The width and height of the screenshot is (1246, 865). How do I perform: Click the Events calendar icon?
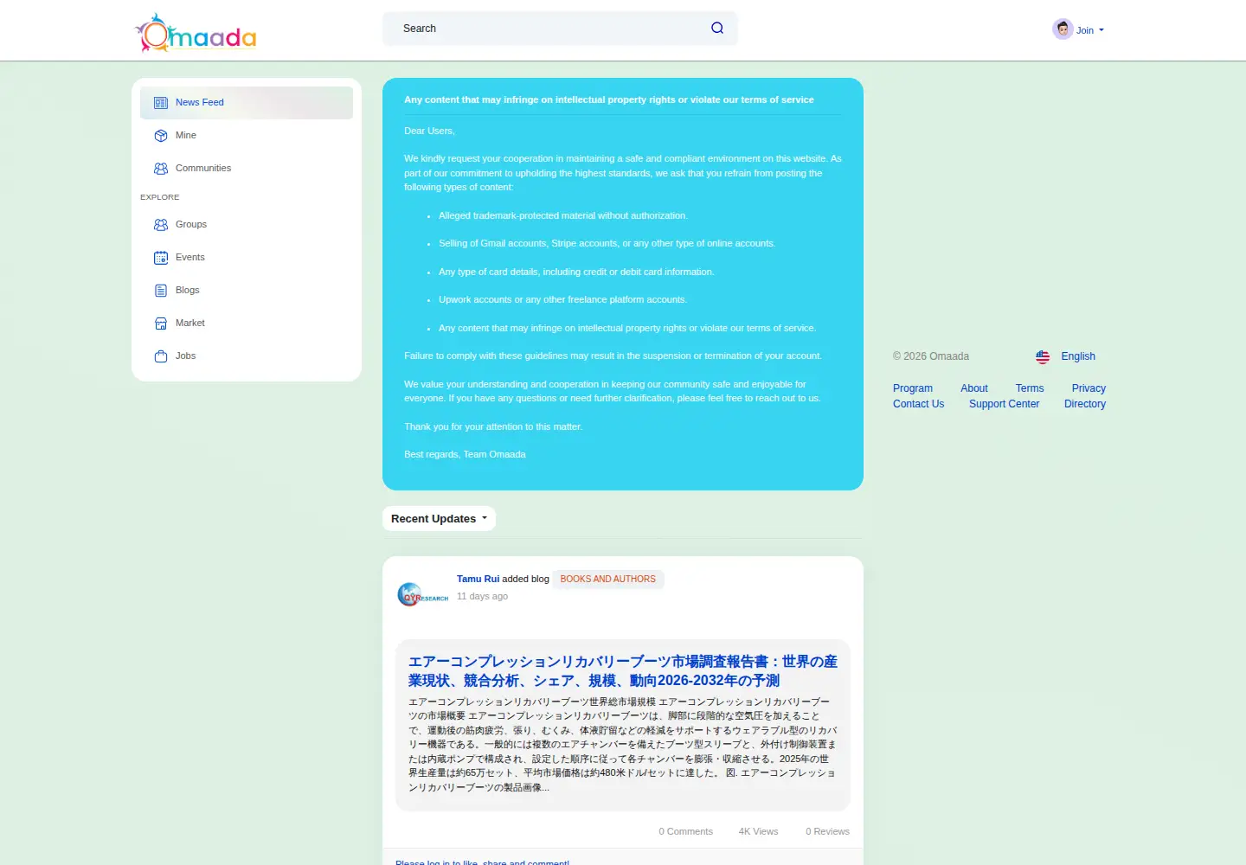point(161,258)
